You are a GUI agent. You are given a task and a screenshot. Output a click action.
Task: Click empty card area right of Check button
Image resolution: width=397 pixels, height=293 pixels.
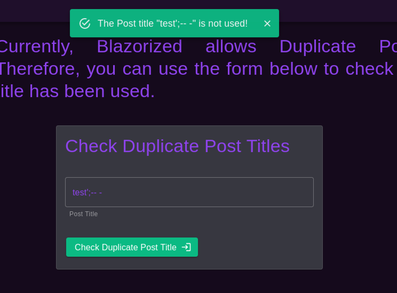259,247
